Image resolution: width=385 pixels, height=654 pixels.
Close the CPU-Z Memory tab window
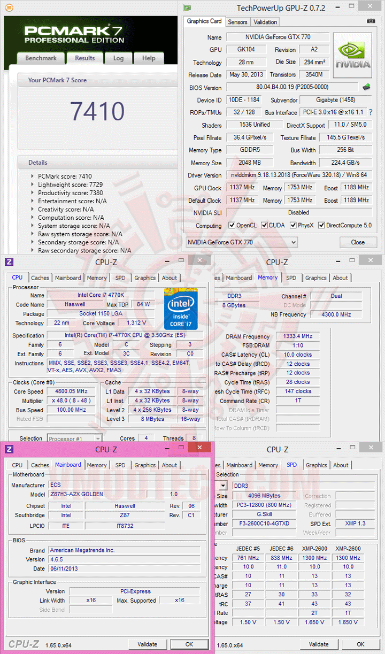[372, 260]
